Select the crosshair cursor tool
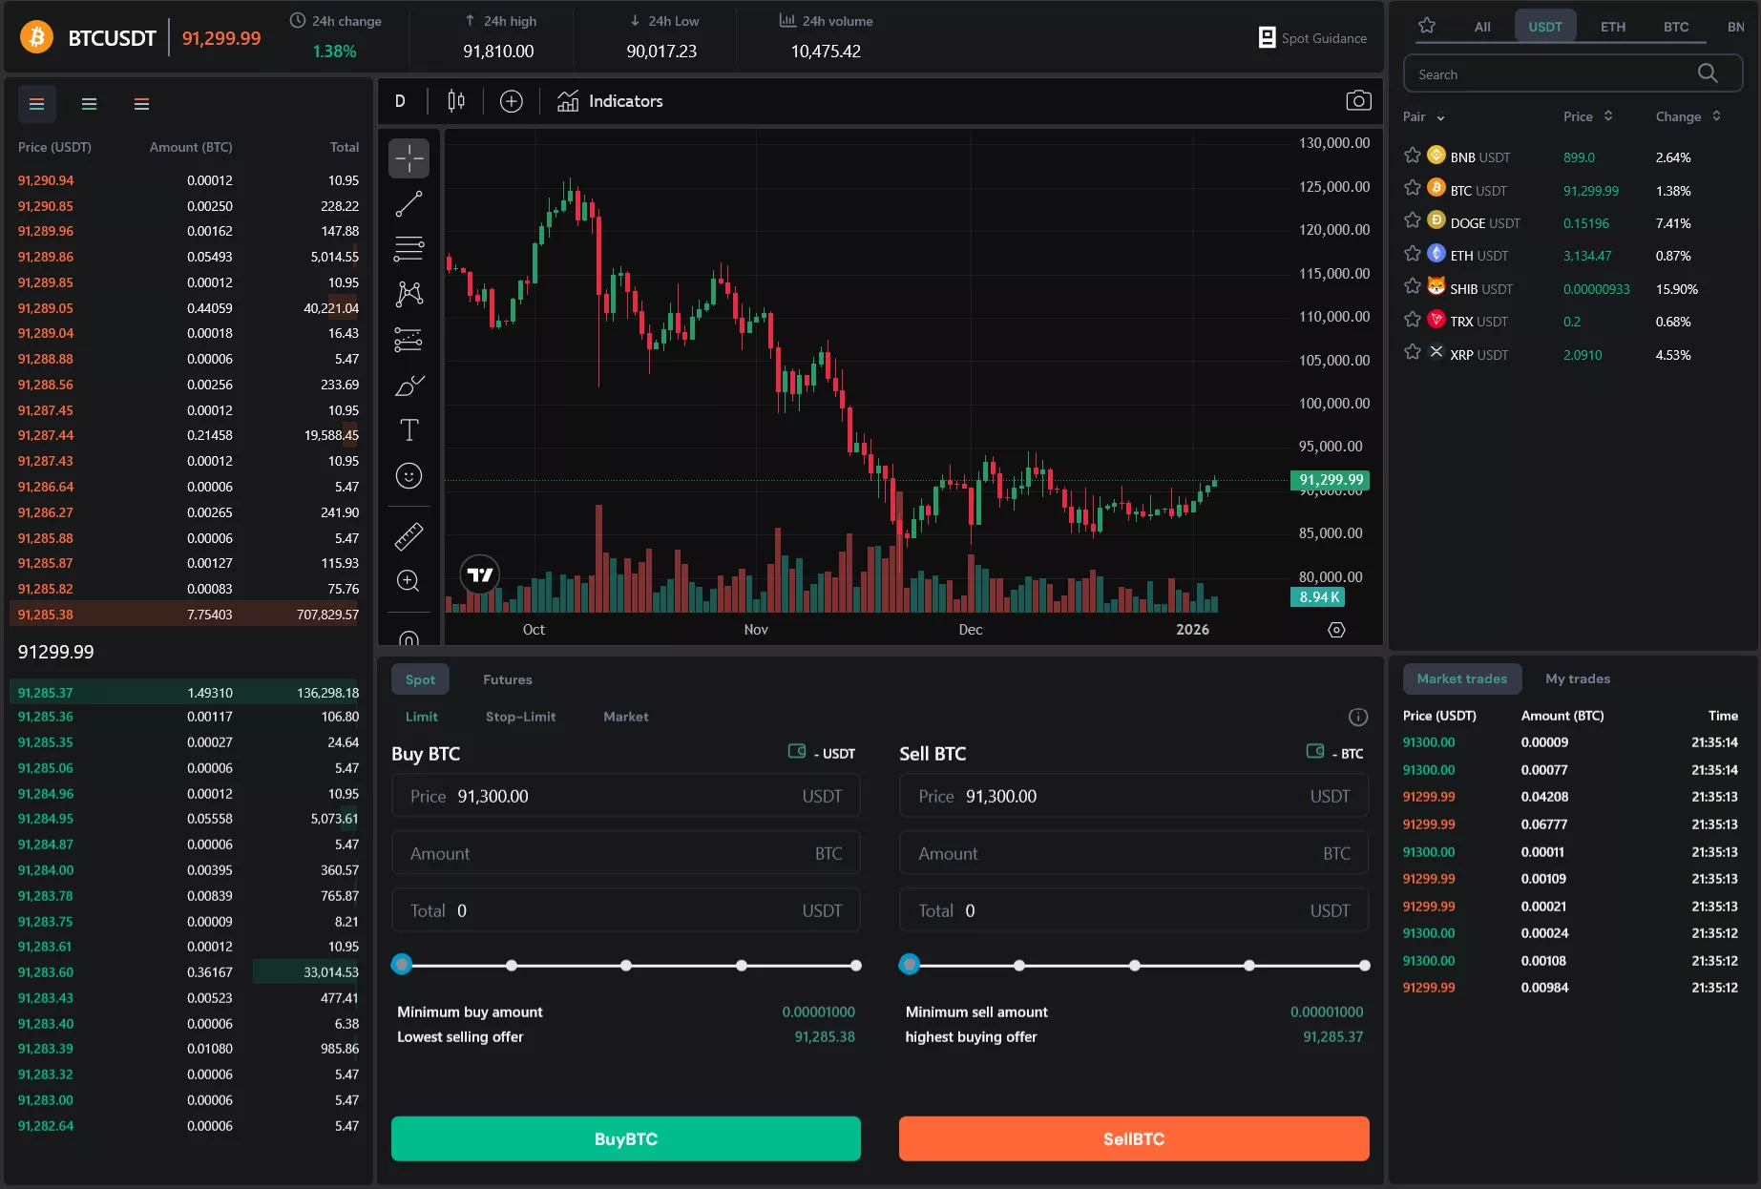Screen dimensions: 1761x1189 [x=409, y=158]
